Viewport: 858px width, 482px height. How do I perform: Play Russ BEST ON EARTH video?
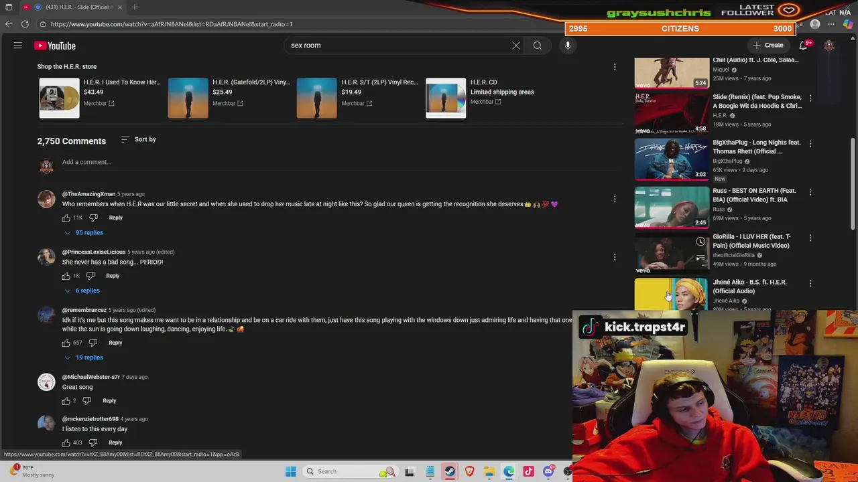[x=672, y=208]
